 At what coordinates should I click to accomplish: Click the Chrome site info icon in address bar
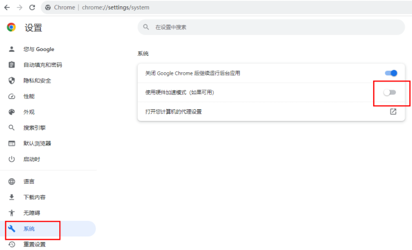(x=48, y=8)
